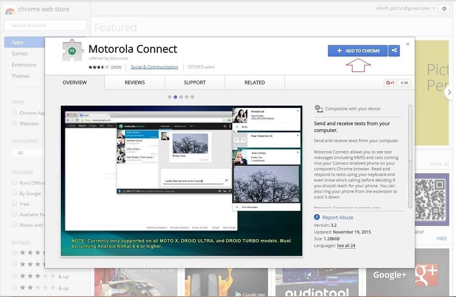Expand the right-side carousel arrow
This screenshot has width=456, height=297.
(450, 93)
